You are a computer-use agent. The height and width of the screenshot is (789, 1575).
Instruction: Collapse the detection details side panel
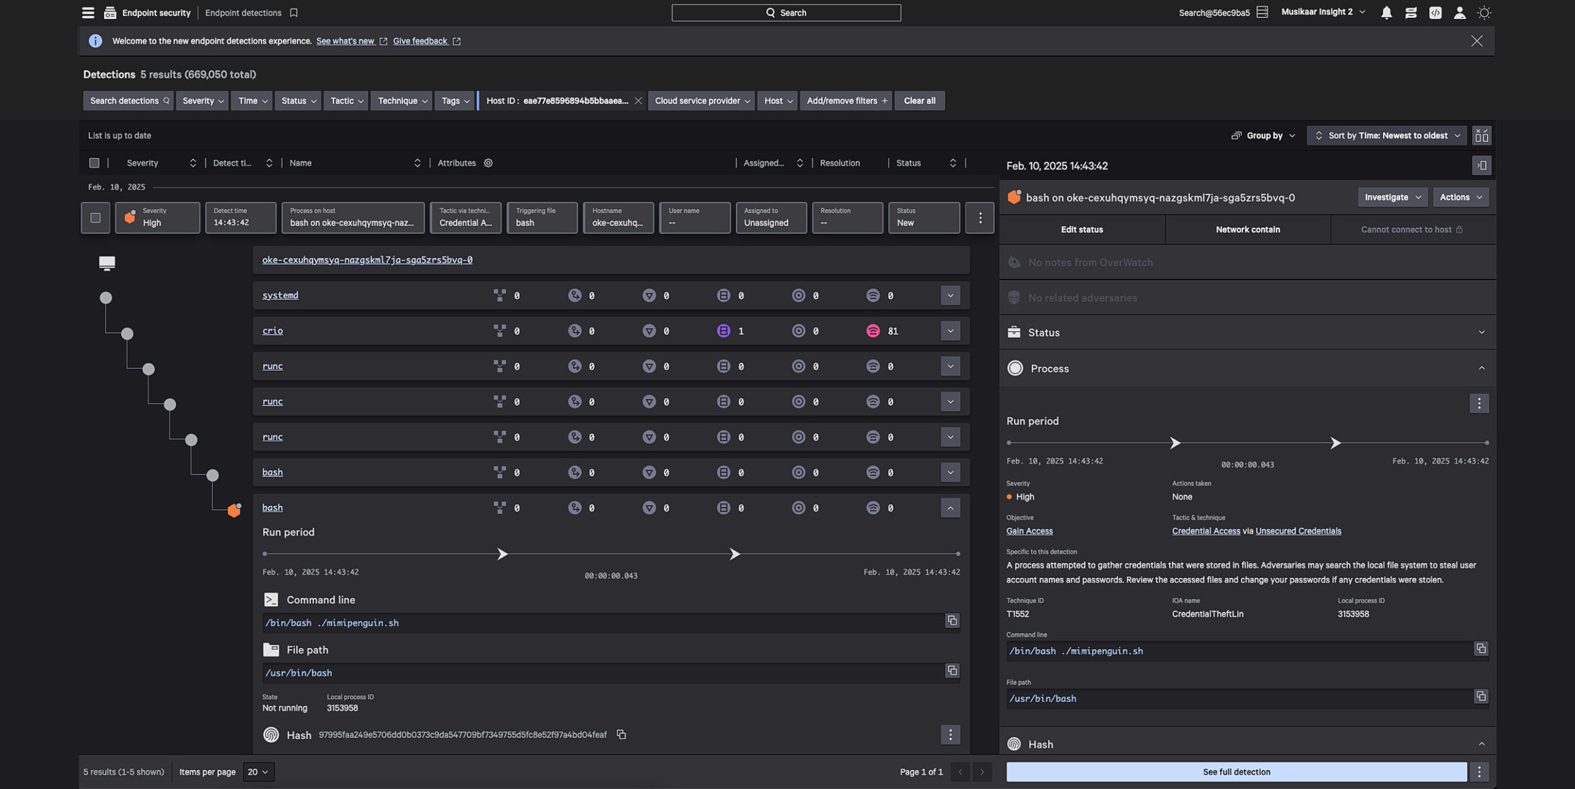[x=1481, y=166]
